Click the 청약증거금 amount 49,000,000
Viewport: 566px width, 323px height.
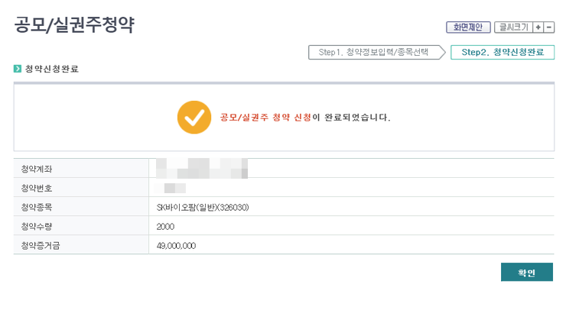177,245
